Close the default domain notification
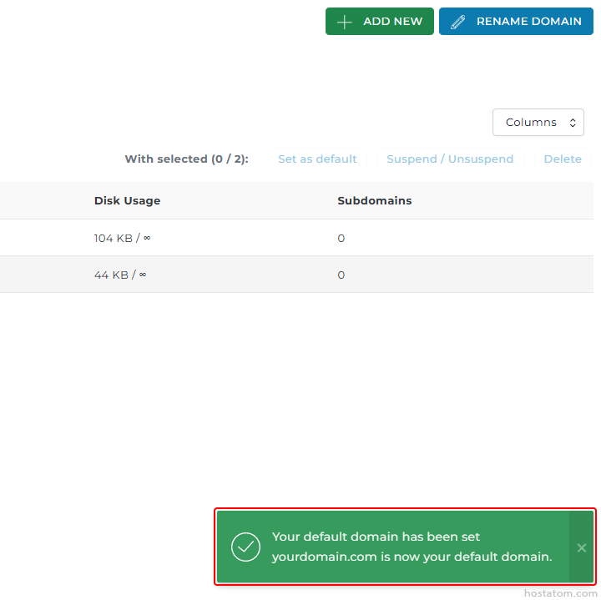Screen dimensions: 601x600 582,548
